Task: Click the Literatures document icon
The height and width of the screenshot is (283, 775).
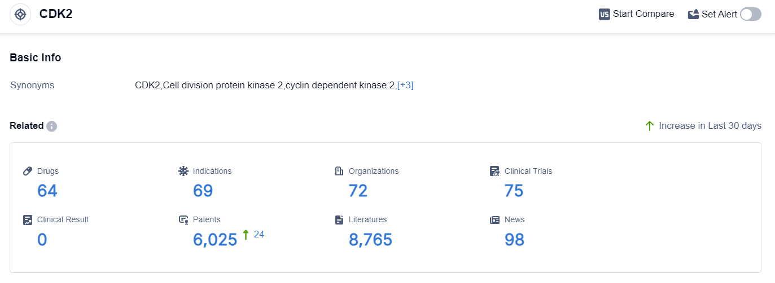Action: coord(339,220)
